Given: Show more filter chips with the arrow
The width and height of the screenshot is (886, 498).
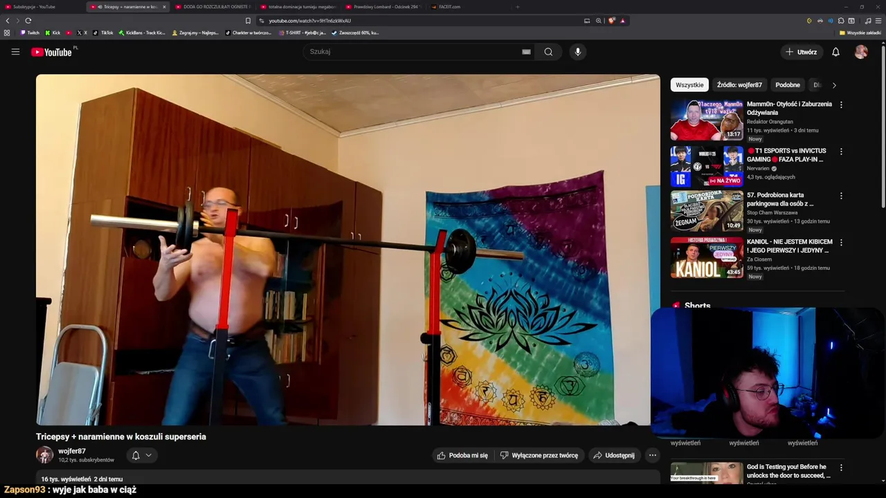Looking at the screenshot, I should 834,85.
